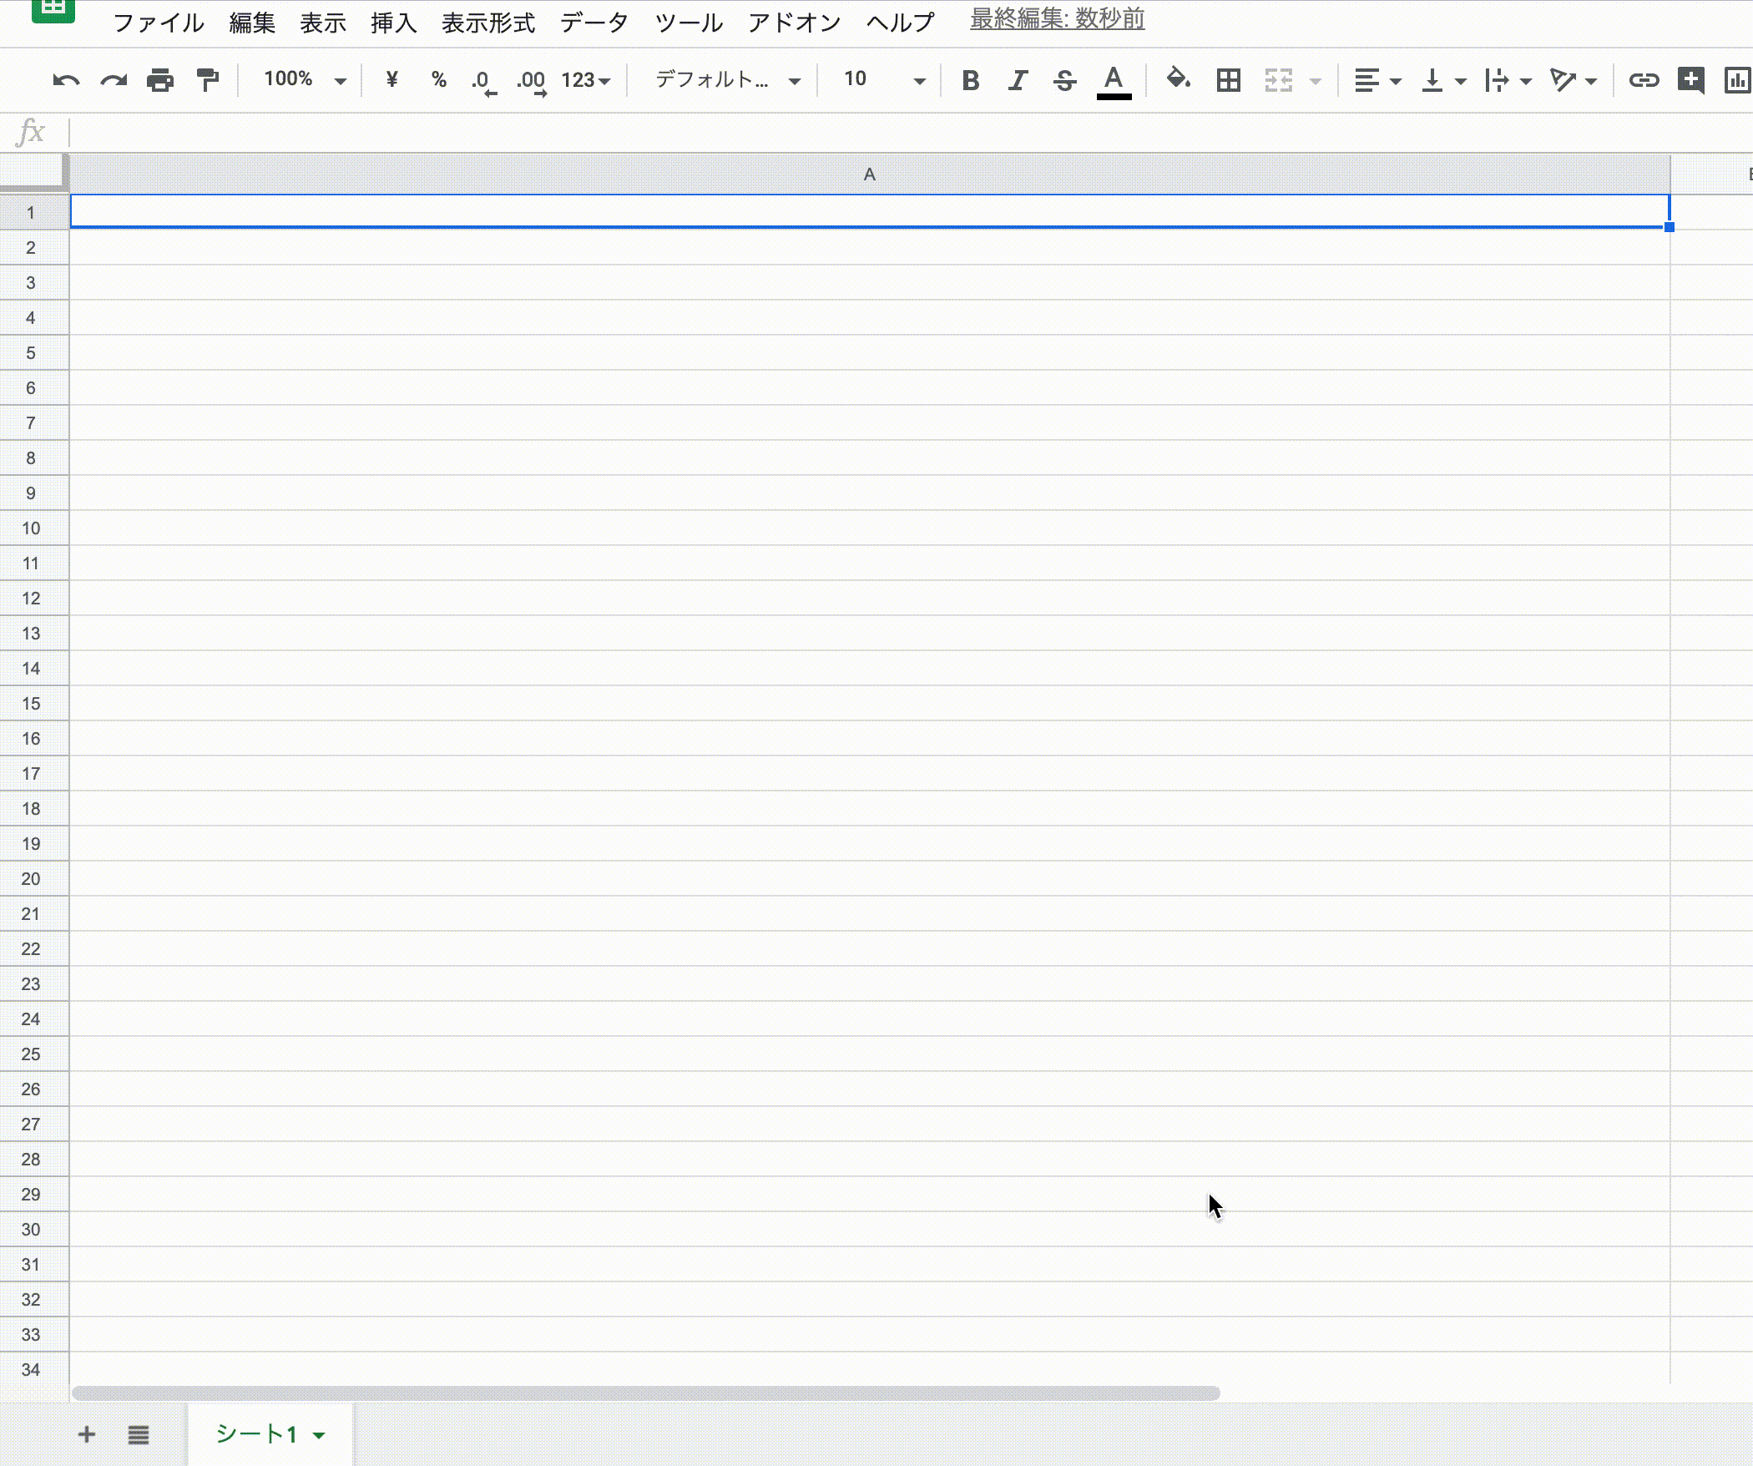Decrease decimal places

484,80
